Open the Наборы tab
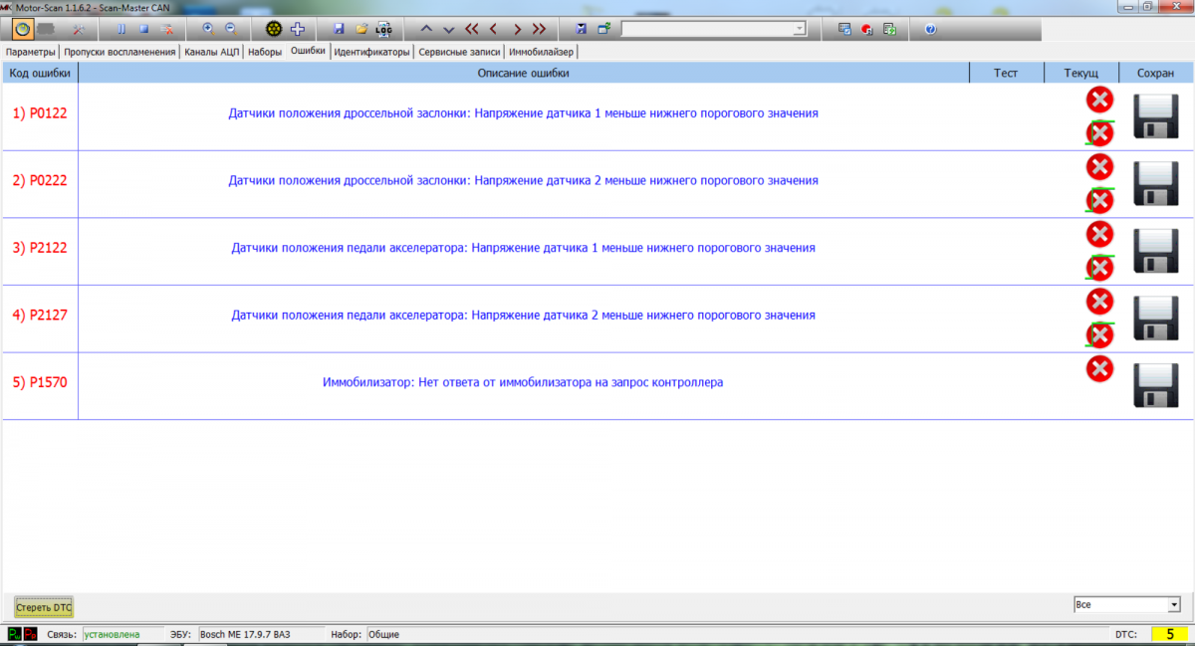The height and width of the screenshot is (646, 1195). [x=265, y=51]
